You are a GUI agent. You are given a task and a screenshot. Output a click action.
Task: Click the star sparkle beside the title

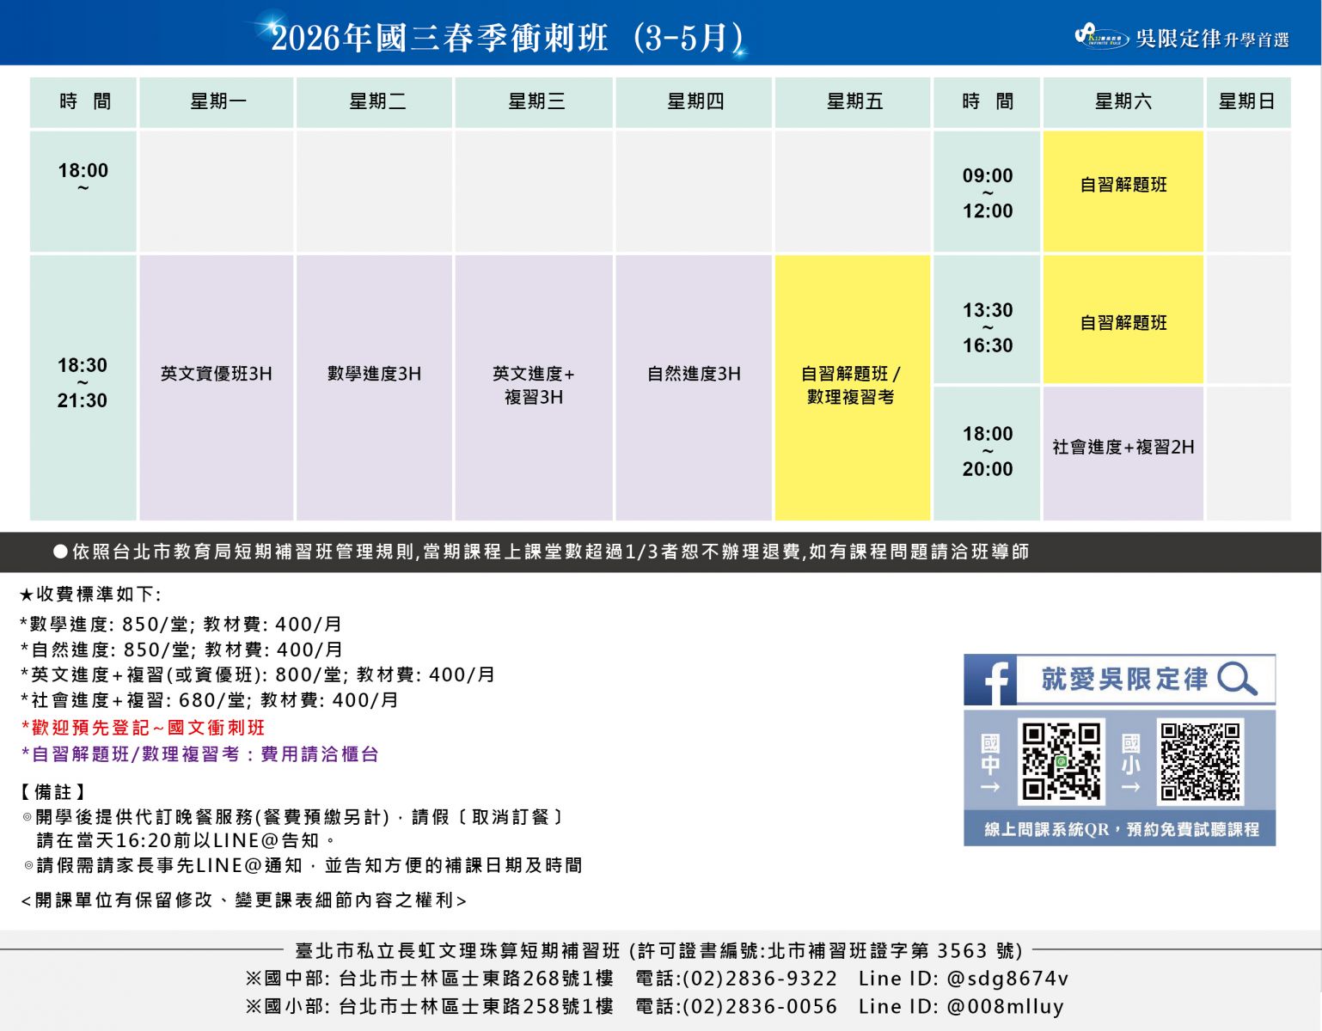click(x=275, y=23)
